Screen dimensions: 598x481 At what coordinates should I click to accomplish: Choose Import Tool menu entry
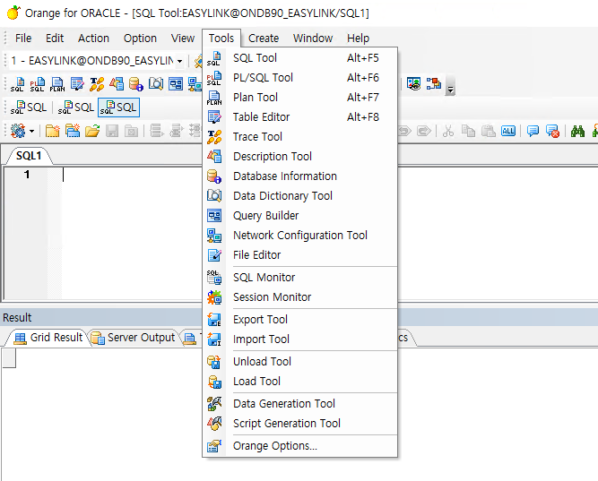(x=299, y=339)
